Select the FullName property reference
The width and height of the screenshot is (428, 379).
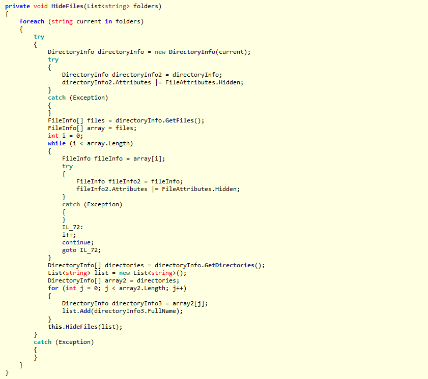click(164, 311)
